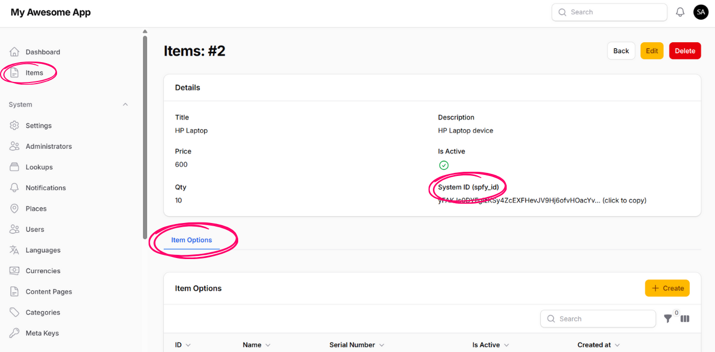Open Items in the sidebar
This screenshot has height=352, width=715.
pos(34,73)
